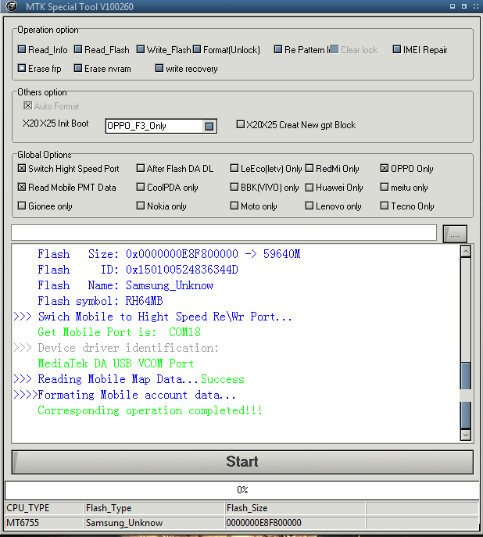Screen dimensions: 483x537
Task: Click the 0% progress bar
Action: pos(242,490)
